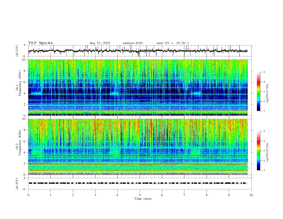Click the "station=ATH" header label
283x219 pixels.
(133, 43)
